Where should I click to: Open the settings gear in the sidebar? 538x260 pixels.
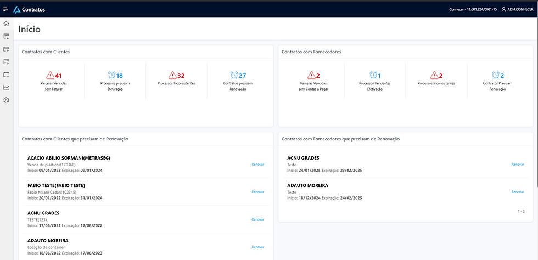click(6, 100)
